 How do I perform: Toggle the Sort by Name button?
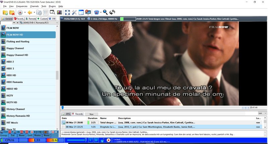(38, 135)
